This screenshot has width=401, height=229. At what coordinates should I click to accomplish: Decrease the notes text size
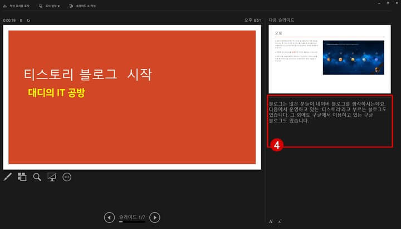(280, 221)
